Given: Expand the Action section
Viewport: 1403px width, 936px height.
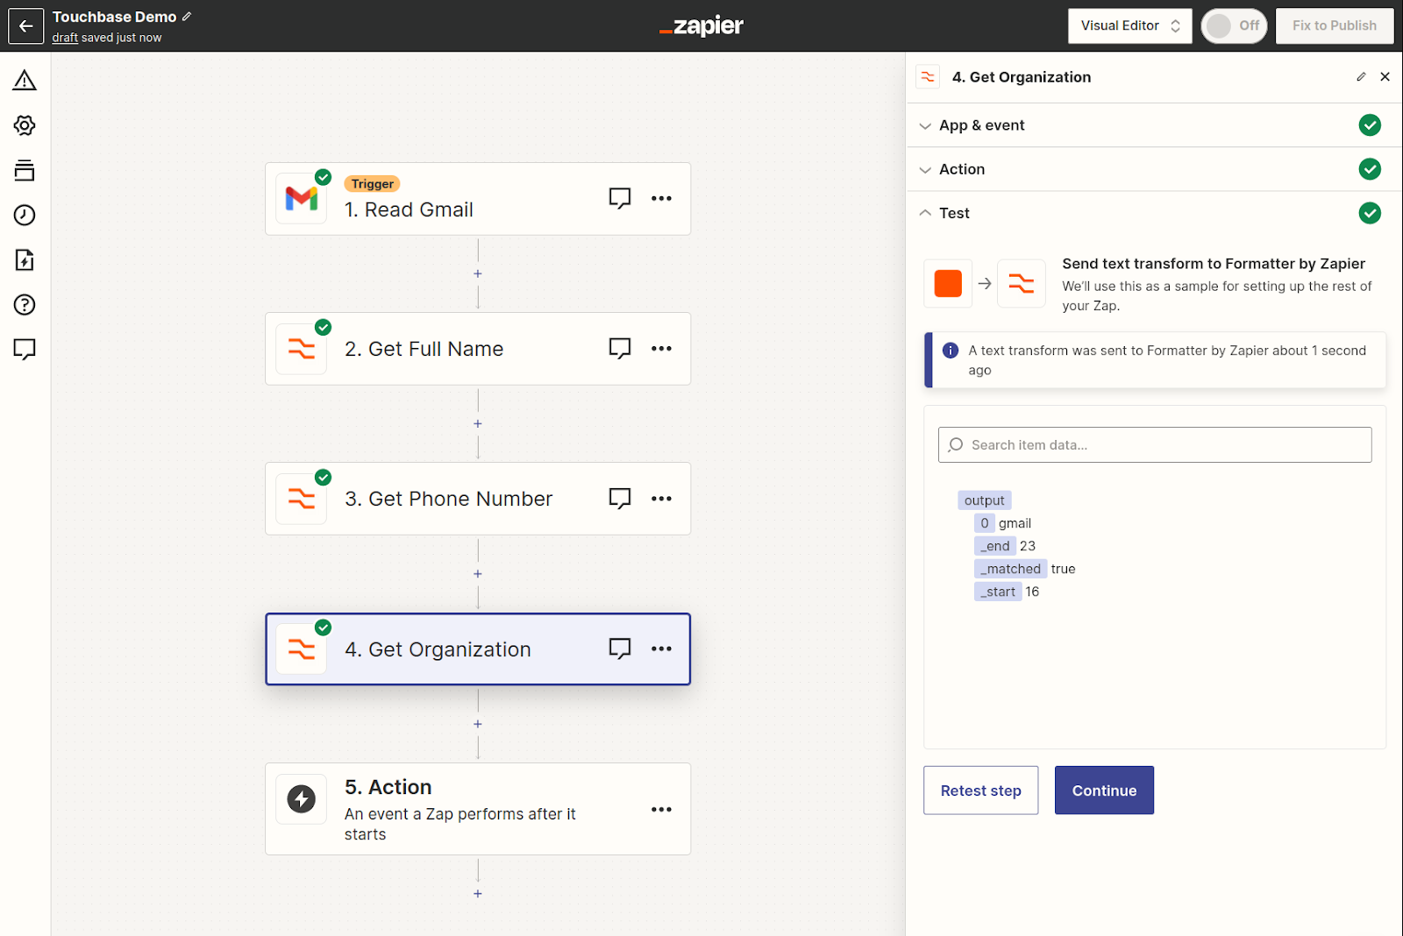Looking at the screenshot, I should [x=1154, y=169].
